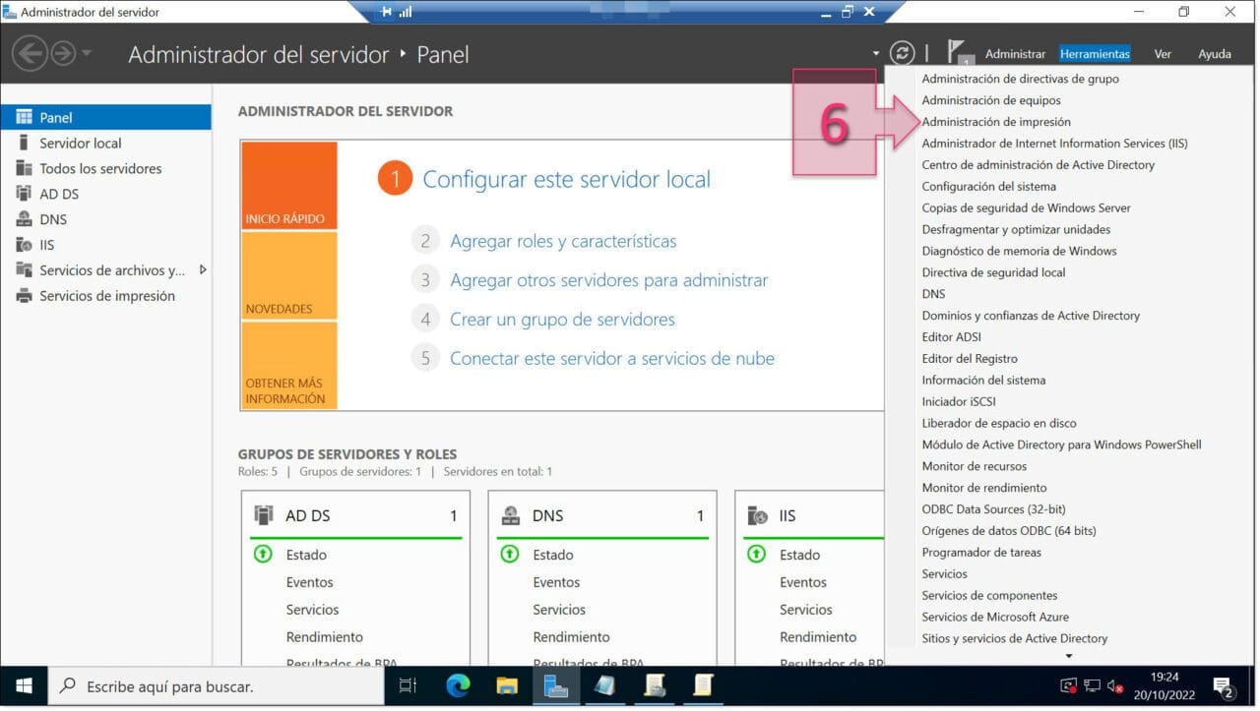This screenshot has width=1260, height=711.
Task: Click Conectar este servidor a servicios de nube
Action: point(612,359)
